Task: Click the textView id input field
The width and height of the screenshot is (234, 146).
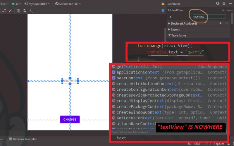Action: click(209, 17)
